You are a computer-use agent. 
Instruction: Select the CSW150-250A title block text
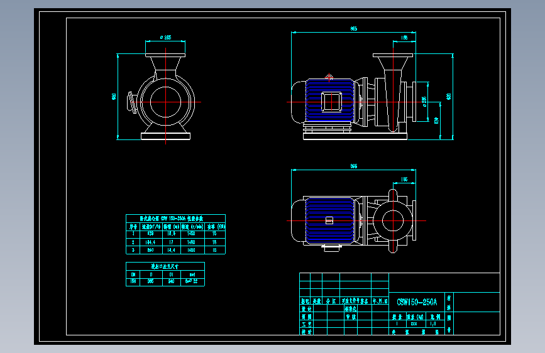(x=417, y=302)
